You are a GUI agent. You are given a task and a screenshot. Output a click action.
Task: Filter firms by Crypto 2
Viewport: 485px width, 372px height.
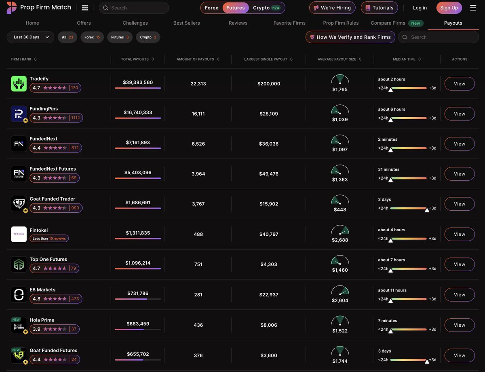(x=148, y=37)
